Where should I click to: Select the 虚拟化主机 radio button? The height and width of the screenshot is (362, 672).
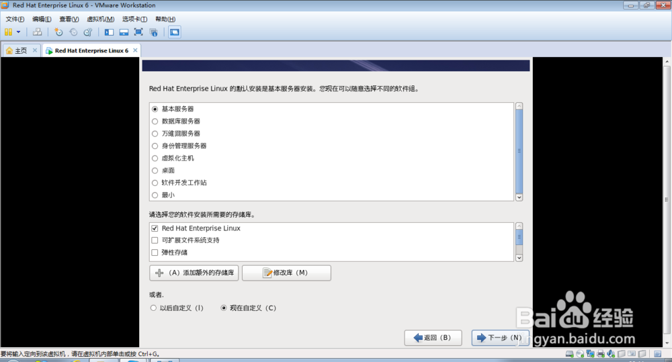(x=155, y=158)
